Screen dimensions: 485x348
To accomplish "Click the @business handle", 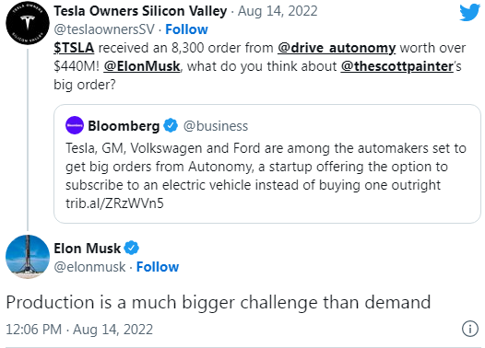I will pyautogui.click(x=216, y=126).
